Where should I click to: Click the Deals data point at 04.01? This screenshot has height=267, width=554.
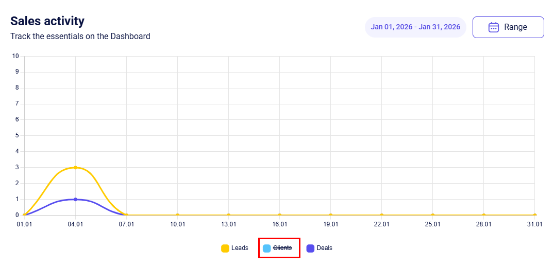pyautogui.click(x=75, y=199)
